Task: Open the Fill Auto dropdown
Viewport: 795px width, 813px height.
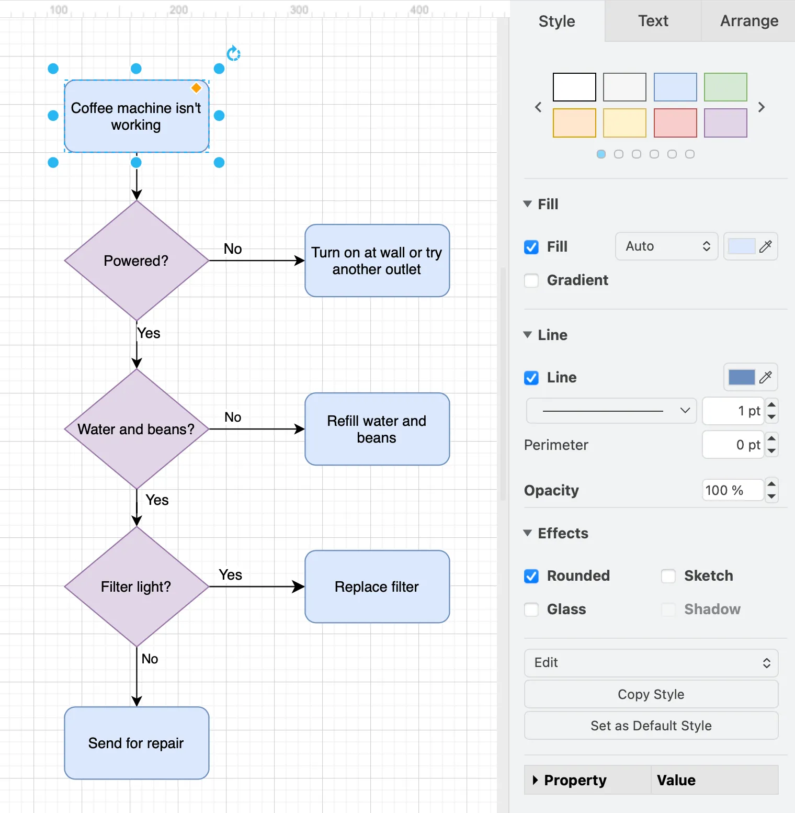Action: click(667, 246)
